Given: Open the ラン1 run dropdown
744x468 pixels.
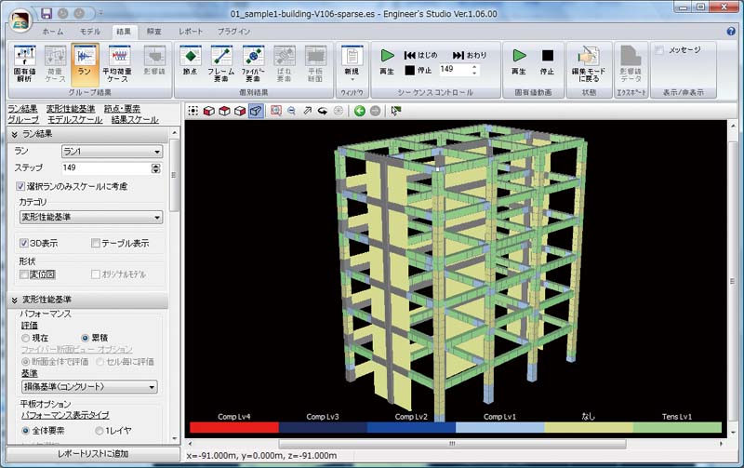Looking at the screenshot, I should (x=112, y=152).
